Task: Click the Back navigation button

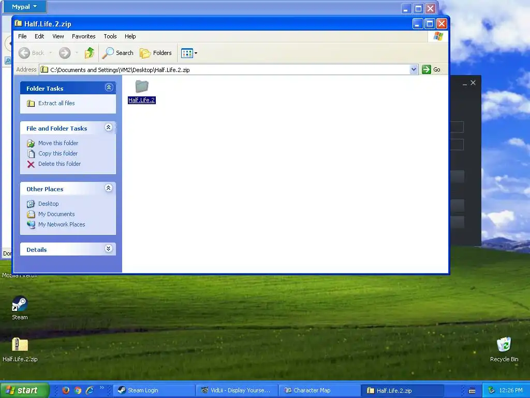Action: (32, 53)
